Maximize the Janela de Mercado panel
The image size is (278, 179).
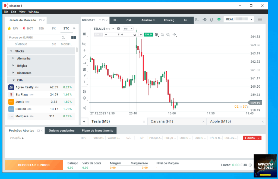[40, 20]
